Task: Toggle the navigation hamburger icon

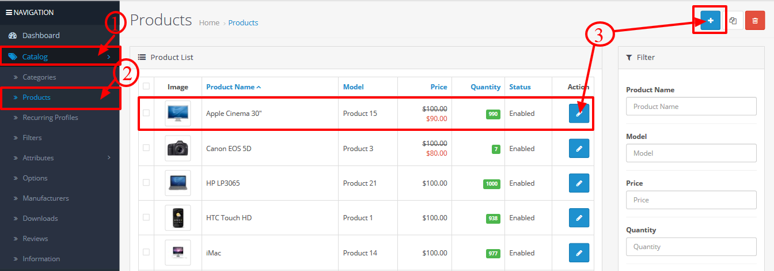Action: coord(9,12)
